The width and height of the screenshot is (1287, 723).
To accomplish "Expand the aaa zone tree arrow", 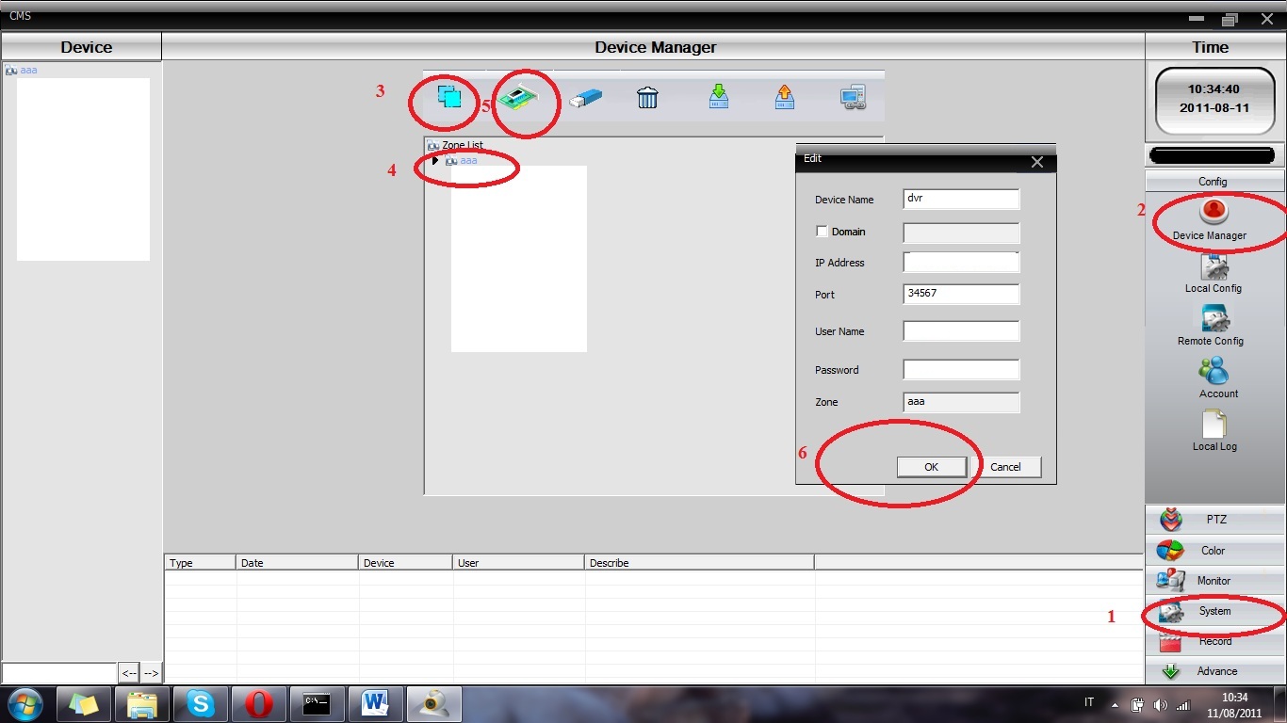I will (435, 161).
